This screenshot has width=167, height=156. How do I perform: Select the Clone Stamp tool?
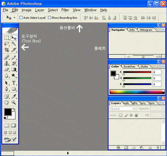click(x=7, y=63)
